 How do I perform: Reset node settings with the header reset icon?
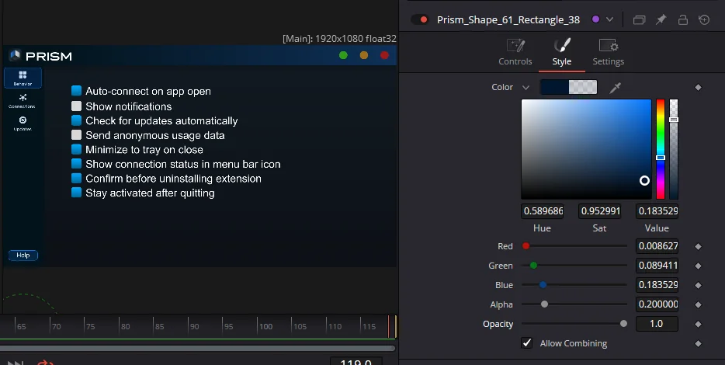(x=704, y=19)
